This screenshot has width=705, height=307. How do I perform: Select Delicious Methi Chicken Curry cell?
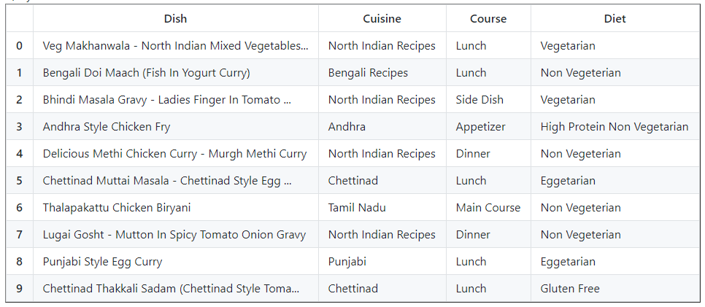174,154
